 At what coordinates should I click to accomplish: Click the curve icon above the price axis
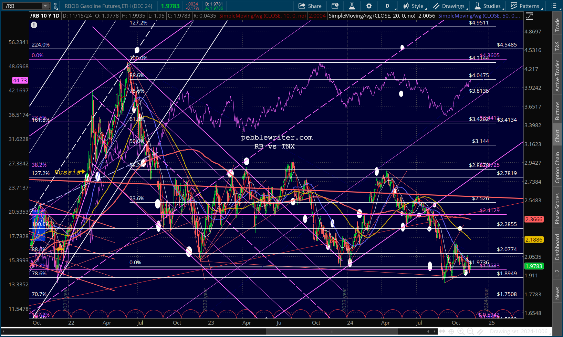pyautogui.click(x=529, y=16)
